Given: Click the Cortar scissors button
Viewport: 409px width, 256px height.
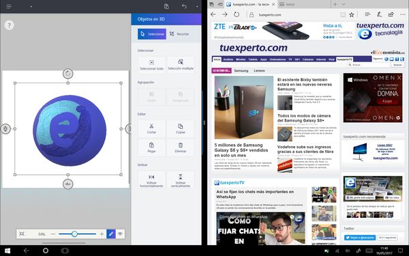Looking at the screenshot, I should click(x=151, y=129).
